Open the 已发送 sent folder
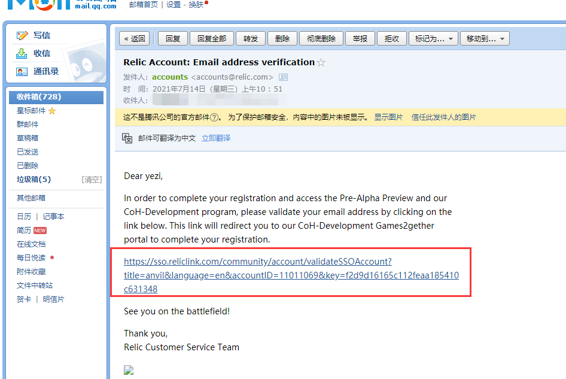Image resolution: width=566 pixels, height=379 pixels. pyautogui.click(x=28, y=151)
